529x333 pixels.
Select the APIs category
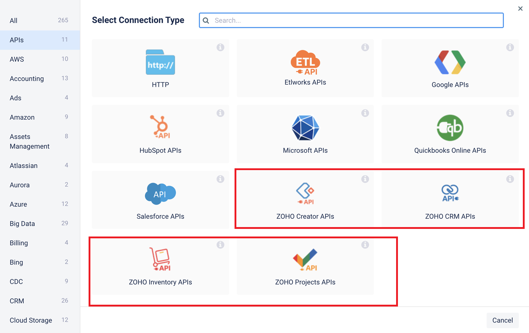[40, 40]
